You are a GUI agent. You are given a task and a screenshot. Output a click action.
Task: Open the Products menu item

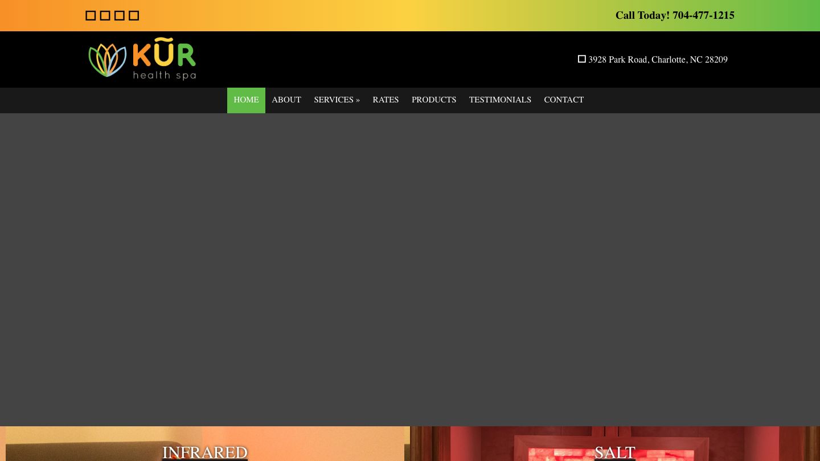tap(434, 100)
